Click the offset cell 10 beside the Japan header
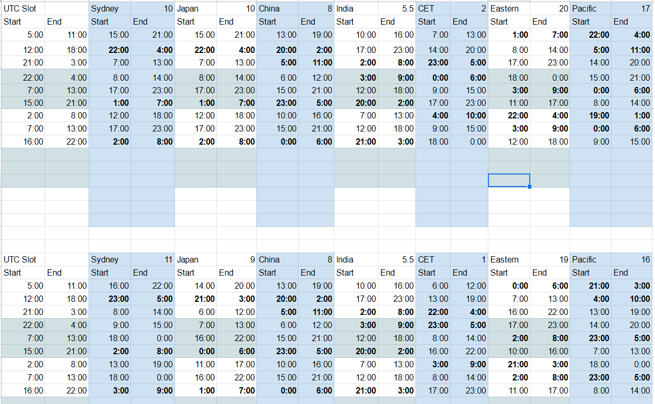 (x=236, y=8)
